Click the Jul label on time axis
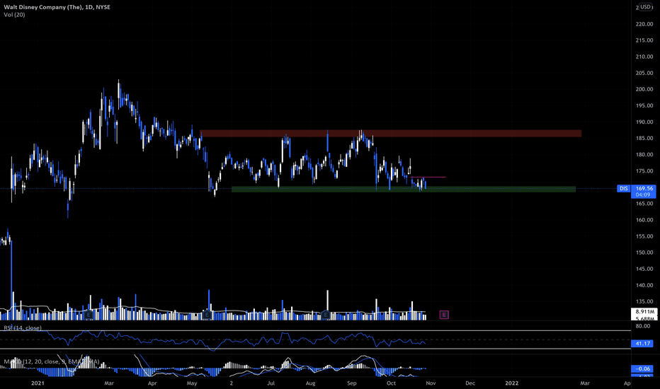The image size is (660, 389). 271,383
